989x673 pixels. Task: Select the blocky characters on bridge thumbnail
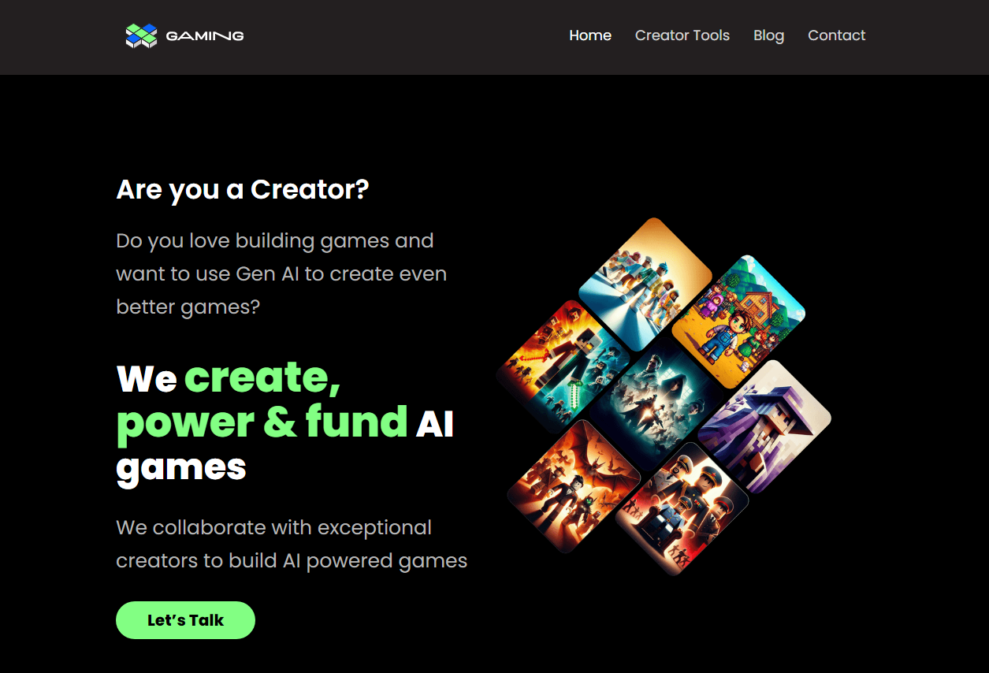click(x=645, y=284)
